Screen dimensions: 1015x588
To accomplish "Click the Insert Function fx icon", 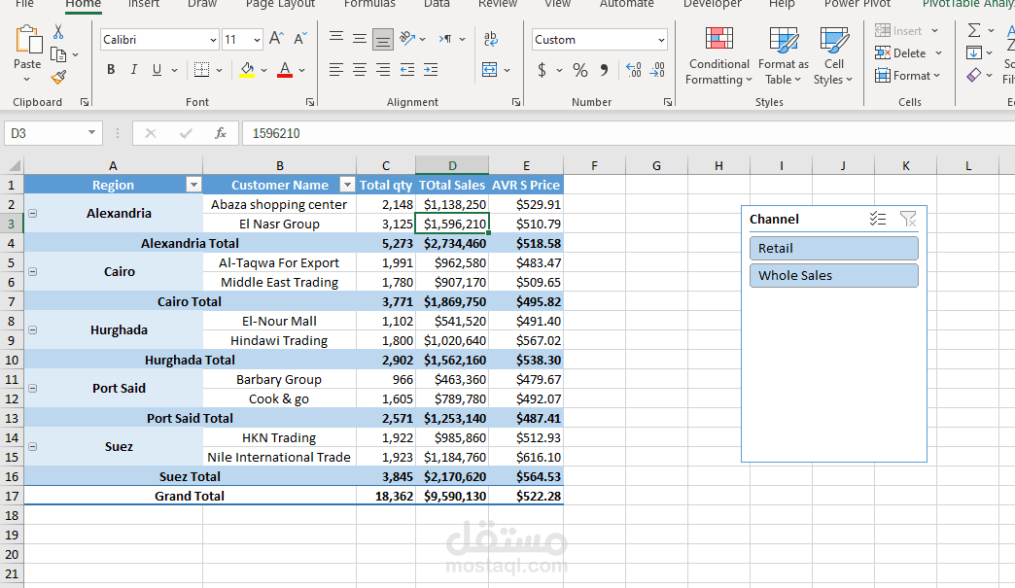I will (x=220, y=133).
